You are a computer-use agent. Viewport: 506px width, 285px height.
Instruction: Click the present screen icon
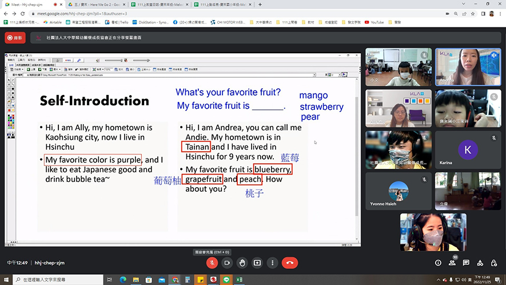257,263
